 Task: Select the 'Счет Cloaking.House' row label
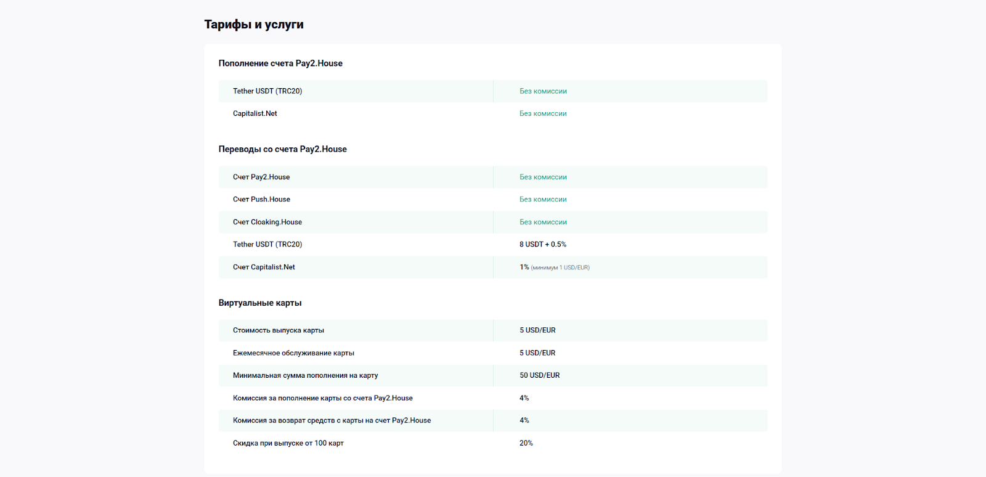tap(267, 222)
